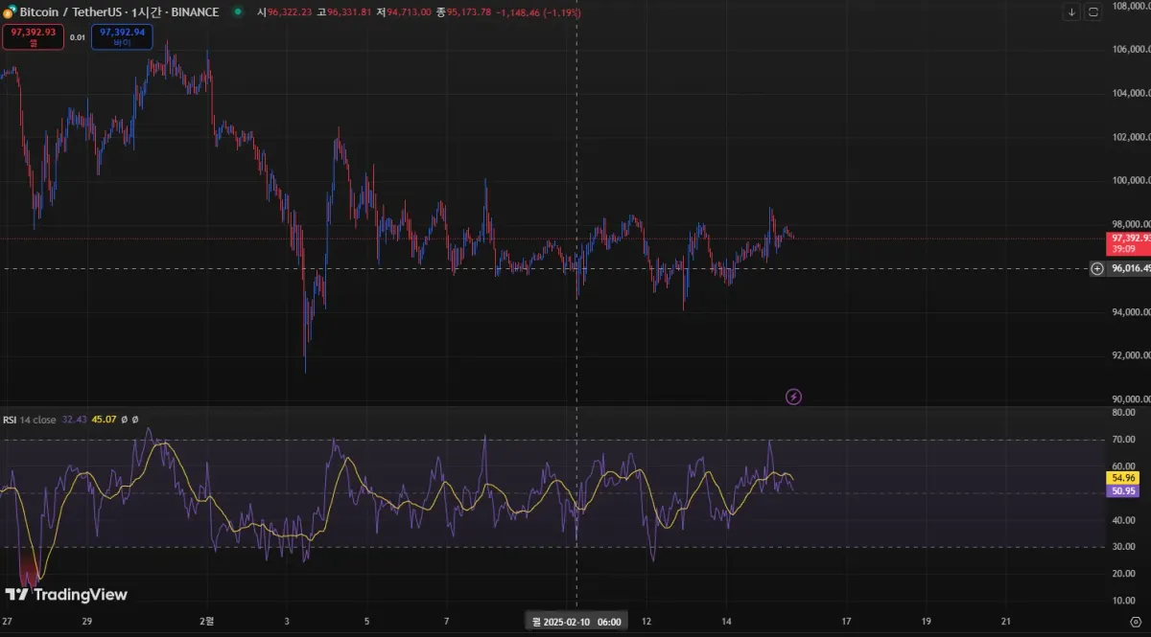Open the Bitcoin / TetherUS symbol title

pyautogui.click(x=119, y=12)
